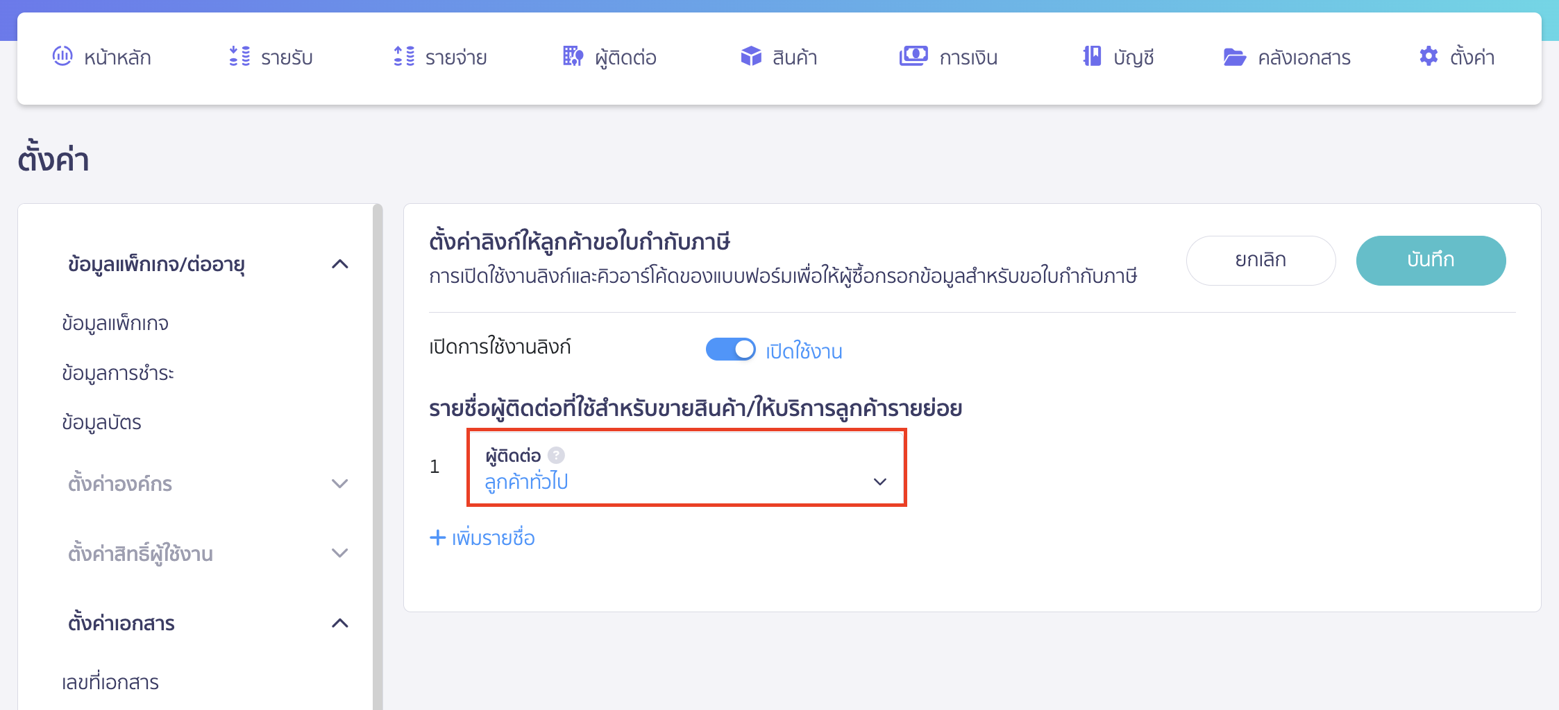This screenshot has width=1559, height=710.
Task: Open the หน้าหลัก home page
Action: [x=103, y=57]
